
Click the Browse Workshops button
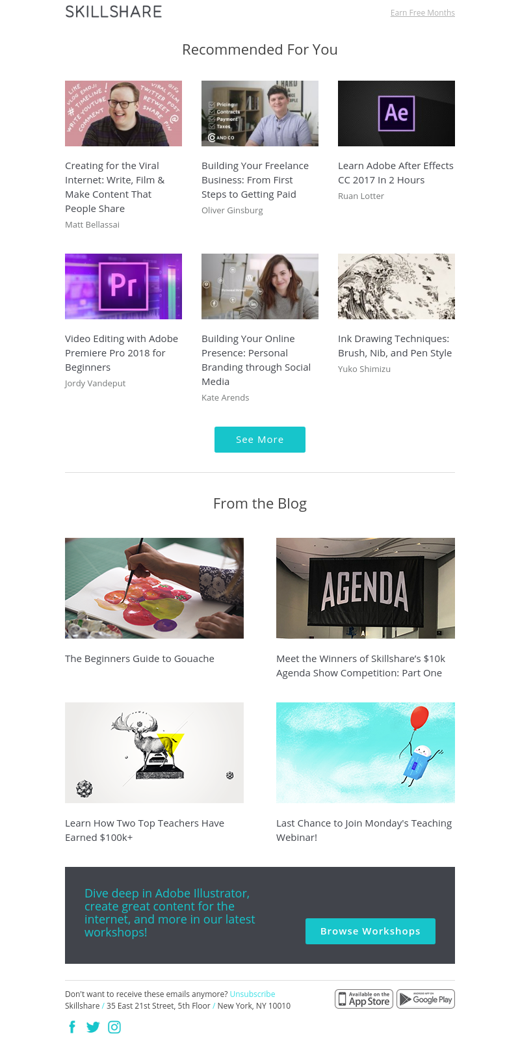[x=370, y=931]
